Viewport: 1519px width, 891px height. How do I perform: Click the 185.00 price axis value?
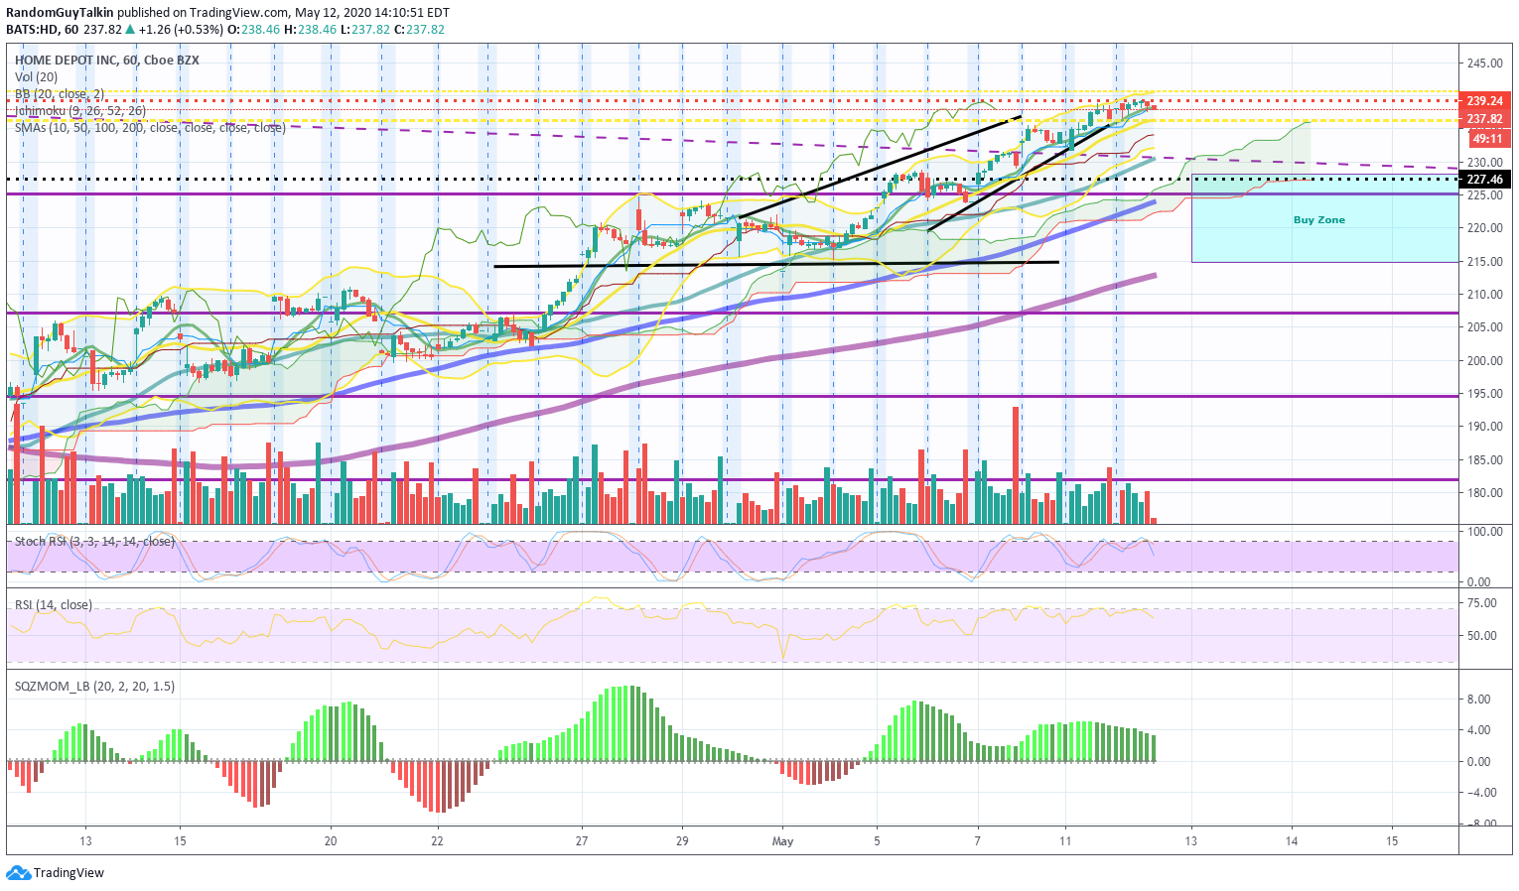pyautogui.click(x=1484, y=460)
